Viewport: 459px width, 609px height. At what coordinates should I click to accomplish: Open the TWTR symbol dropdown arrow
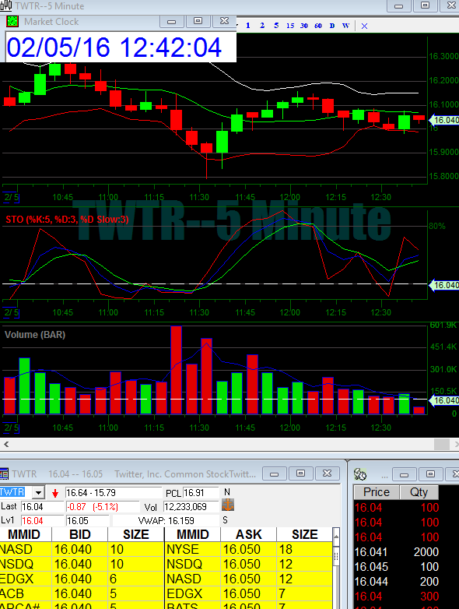38,493
